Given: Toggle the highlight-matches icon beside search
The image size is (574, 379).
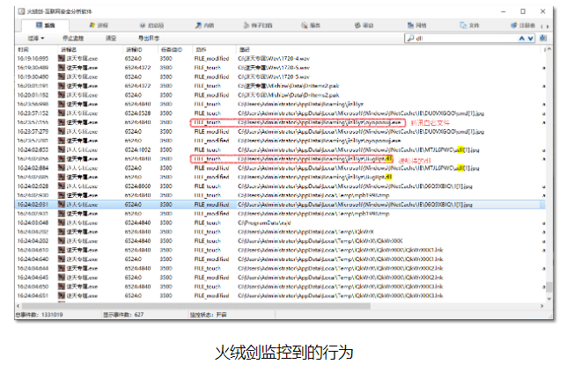Looking at the screenshot, I should click(x=543, y=38).
